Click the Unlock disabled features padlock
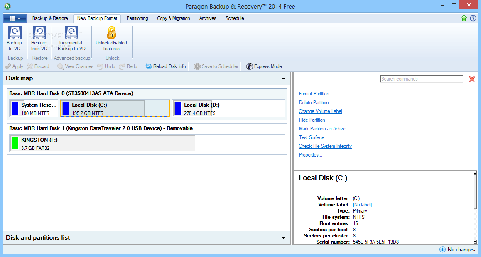 point(111,33)
